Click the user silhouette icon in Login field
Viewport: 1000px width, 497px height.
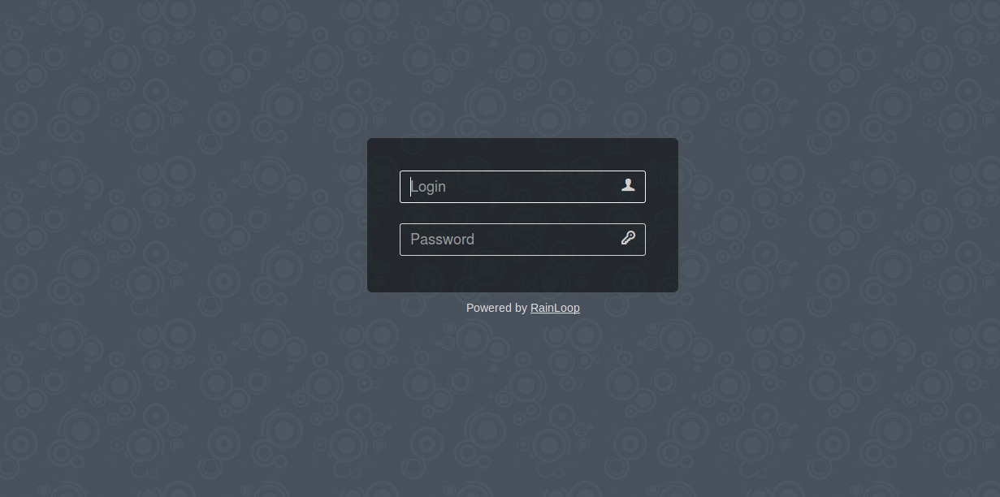pos(628,185)
